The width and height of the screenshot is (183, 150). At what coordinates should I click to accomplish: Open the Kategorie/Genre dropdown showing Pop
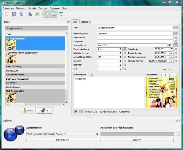point(109,49)
